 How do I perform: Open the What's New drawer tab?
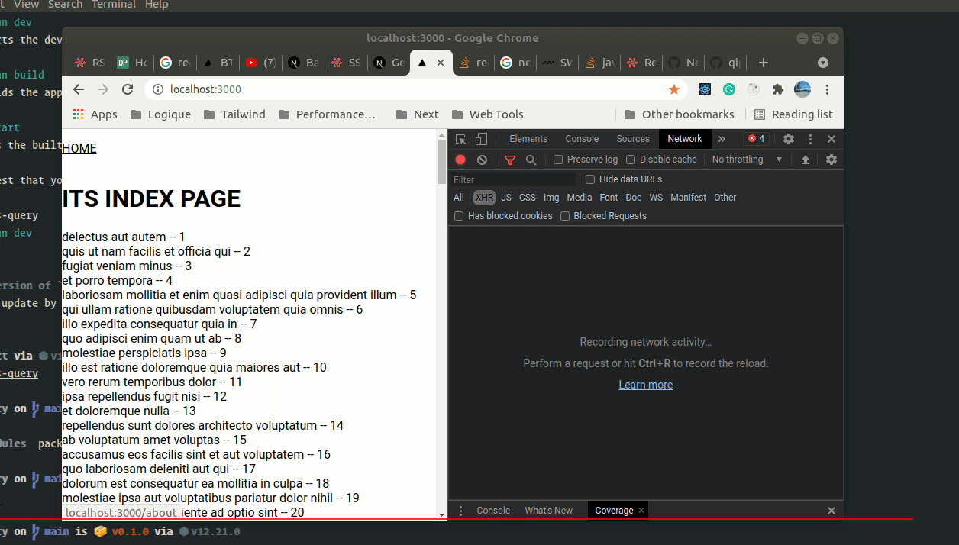[x=548, y=511]
